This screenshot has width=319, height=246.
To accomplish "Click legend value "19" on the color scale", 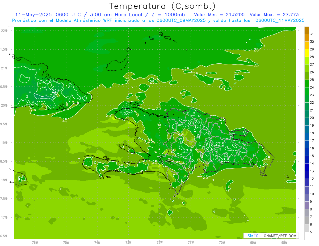I will pos(312,126).
